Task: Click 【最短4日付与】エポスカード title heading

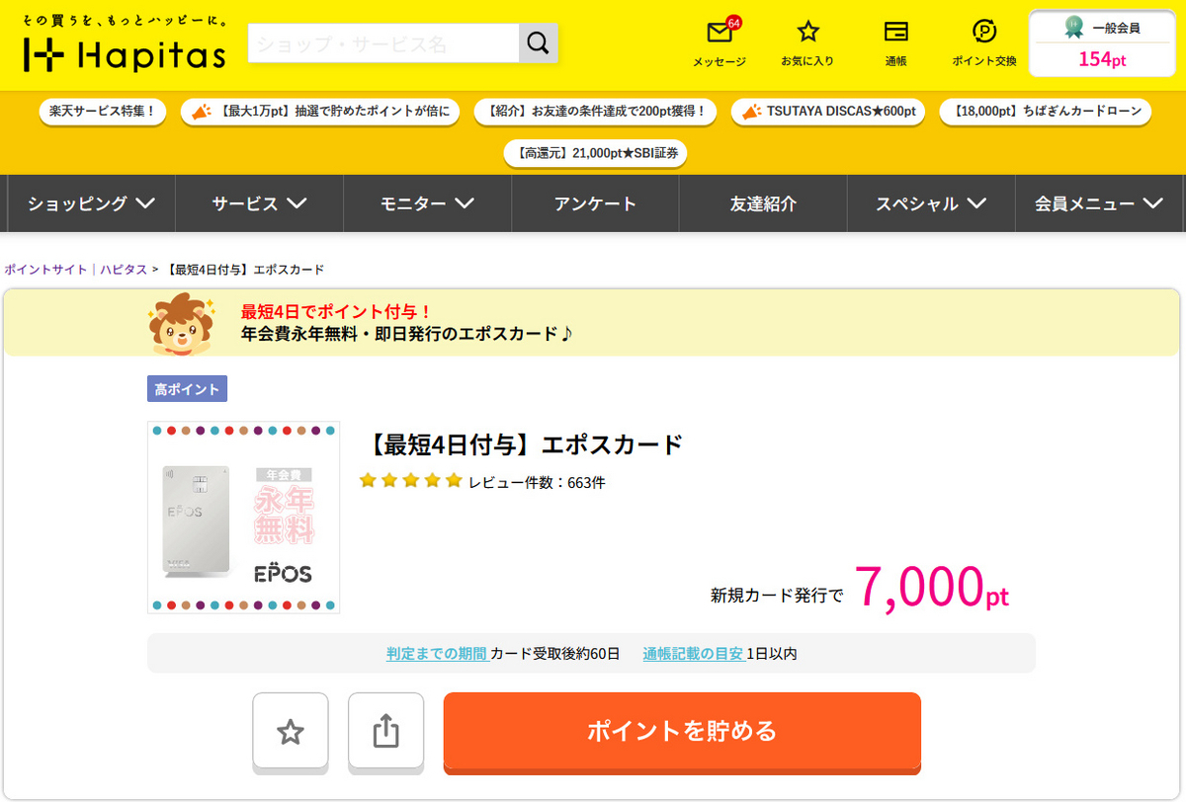Action: pos(524,444)
